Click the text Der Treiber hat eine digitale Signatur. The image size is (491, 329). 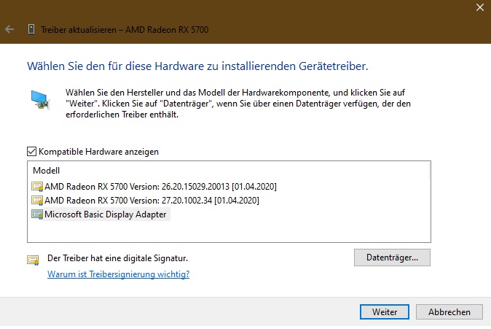click(x=117, y=258)
